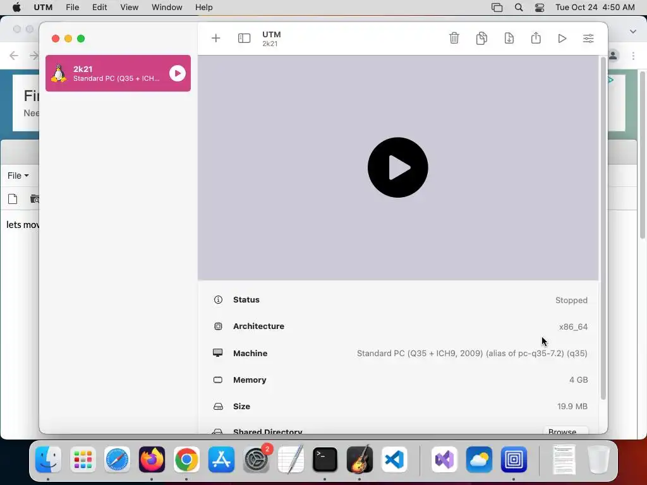
Task: Click the x86_64 architecture value
Action: (573, 326)
